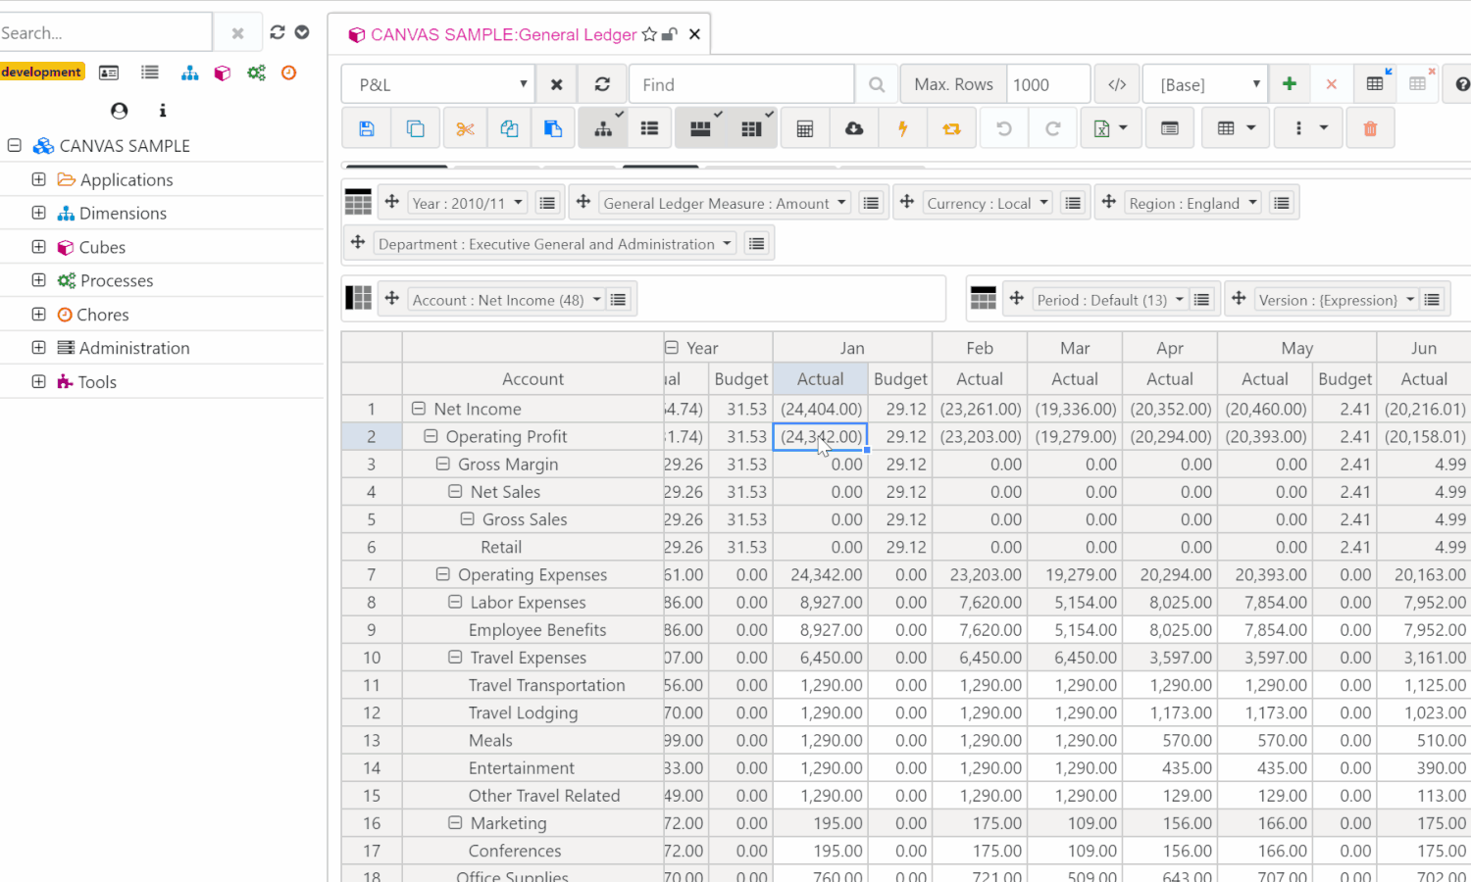1471x882 pixels.
Task: Open the [Base] sandbox dropdown
Action: [1205, 84]
